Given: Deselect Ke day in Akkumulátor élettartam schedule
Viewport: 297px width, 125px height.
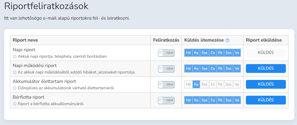Looking at the screenshot, I should click(x=196, y=84).
